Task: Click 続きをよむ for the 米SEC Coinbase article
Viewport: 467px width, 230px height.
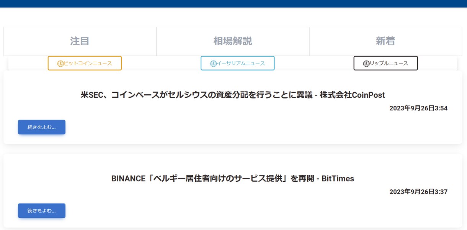Action: click(42, 127)
